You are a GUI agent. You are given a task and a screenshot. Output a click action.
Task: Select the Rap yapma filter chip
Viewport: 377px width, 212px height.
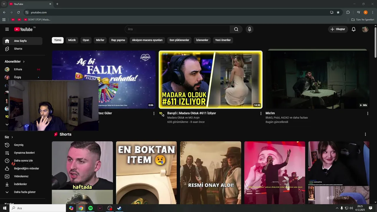pos(118,40)
